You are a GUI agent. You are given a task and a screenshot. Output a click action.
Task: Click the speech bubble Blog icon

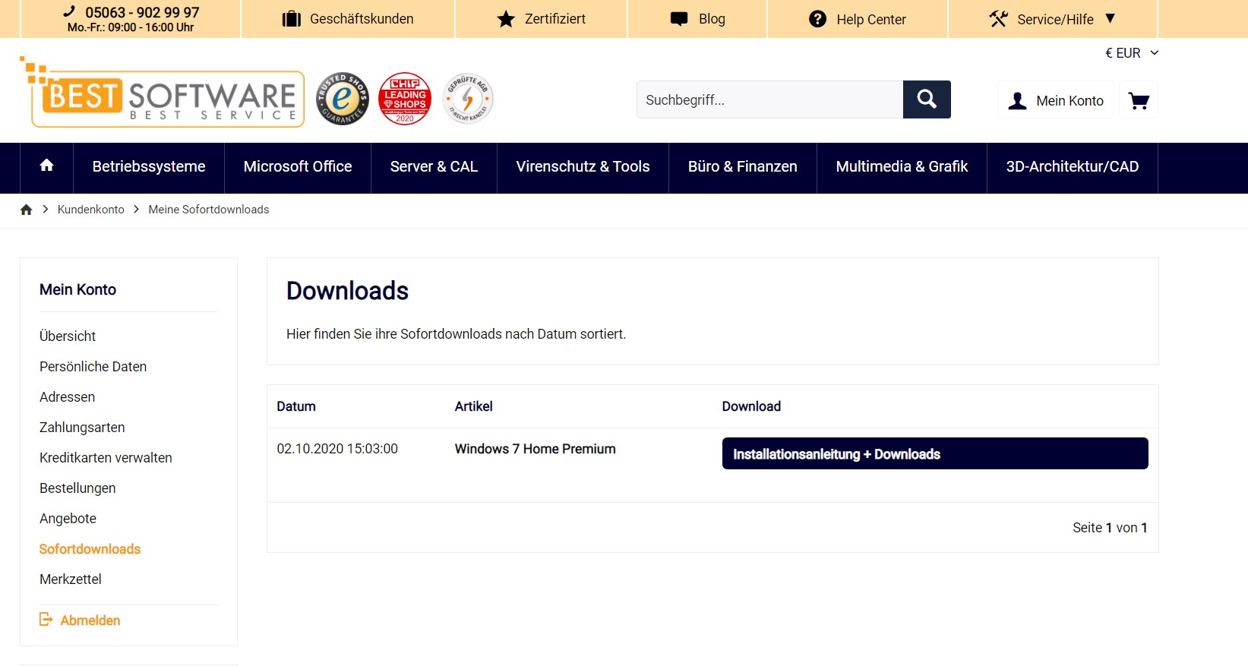pyautogui.click(x=679, y=19)
